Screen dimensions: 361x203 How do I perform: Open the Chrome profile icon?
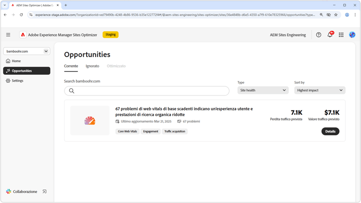click(347, 15)
